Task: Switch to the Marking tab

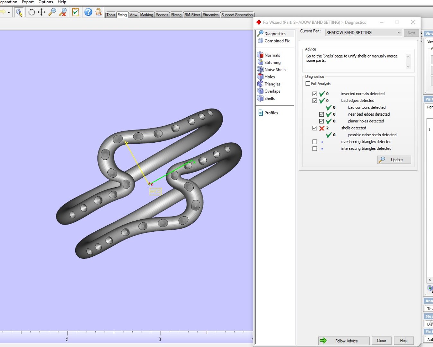Action: pos(146,15)
